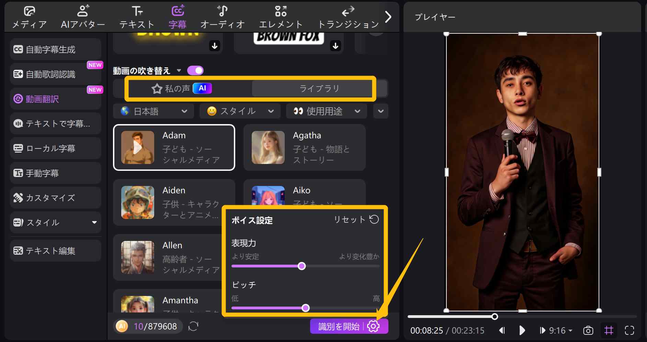The height and width of the screenshot is (342, 647).
Task: Enter fullscreen preview mode
Action: click(x=630, y=330)
